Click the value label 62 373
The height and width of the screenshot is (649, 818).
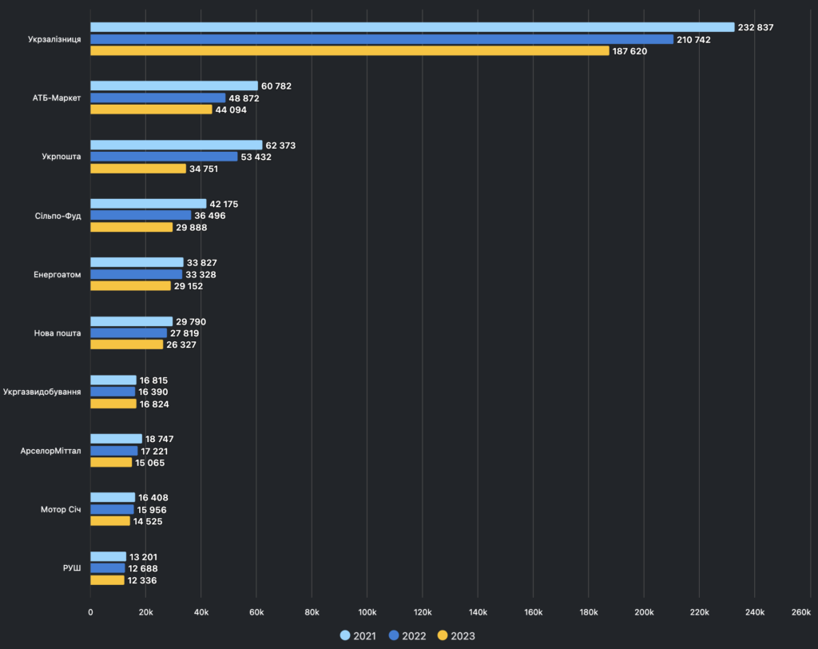point(280,145)
